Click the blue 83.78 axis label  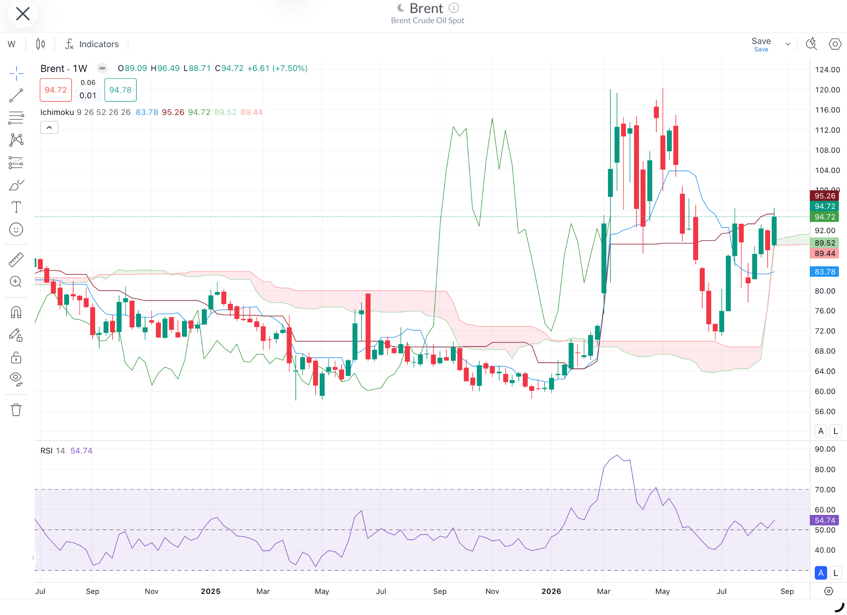824,272
